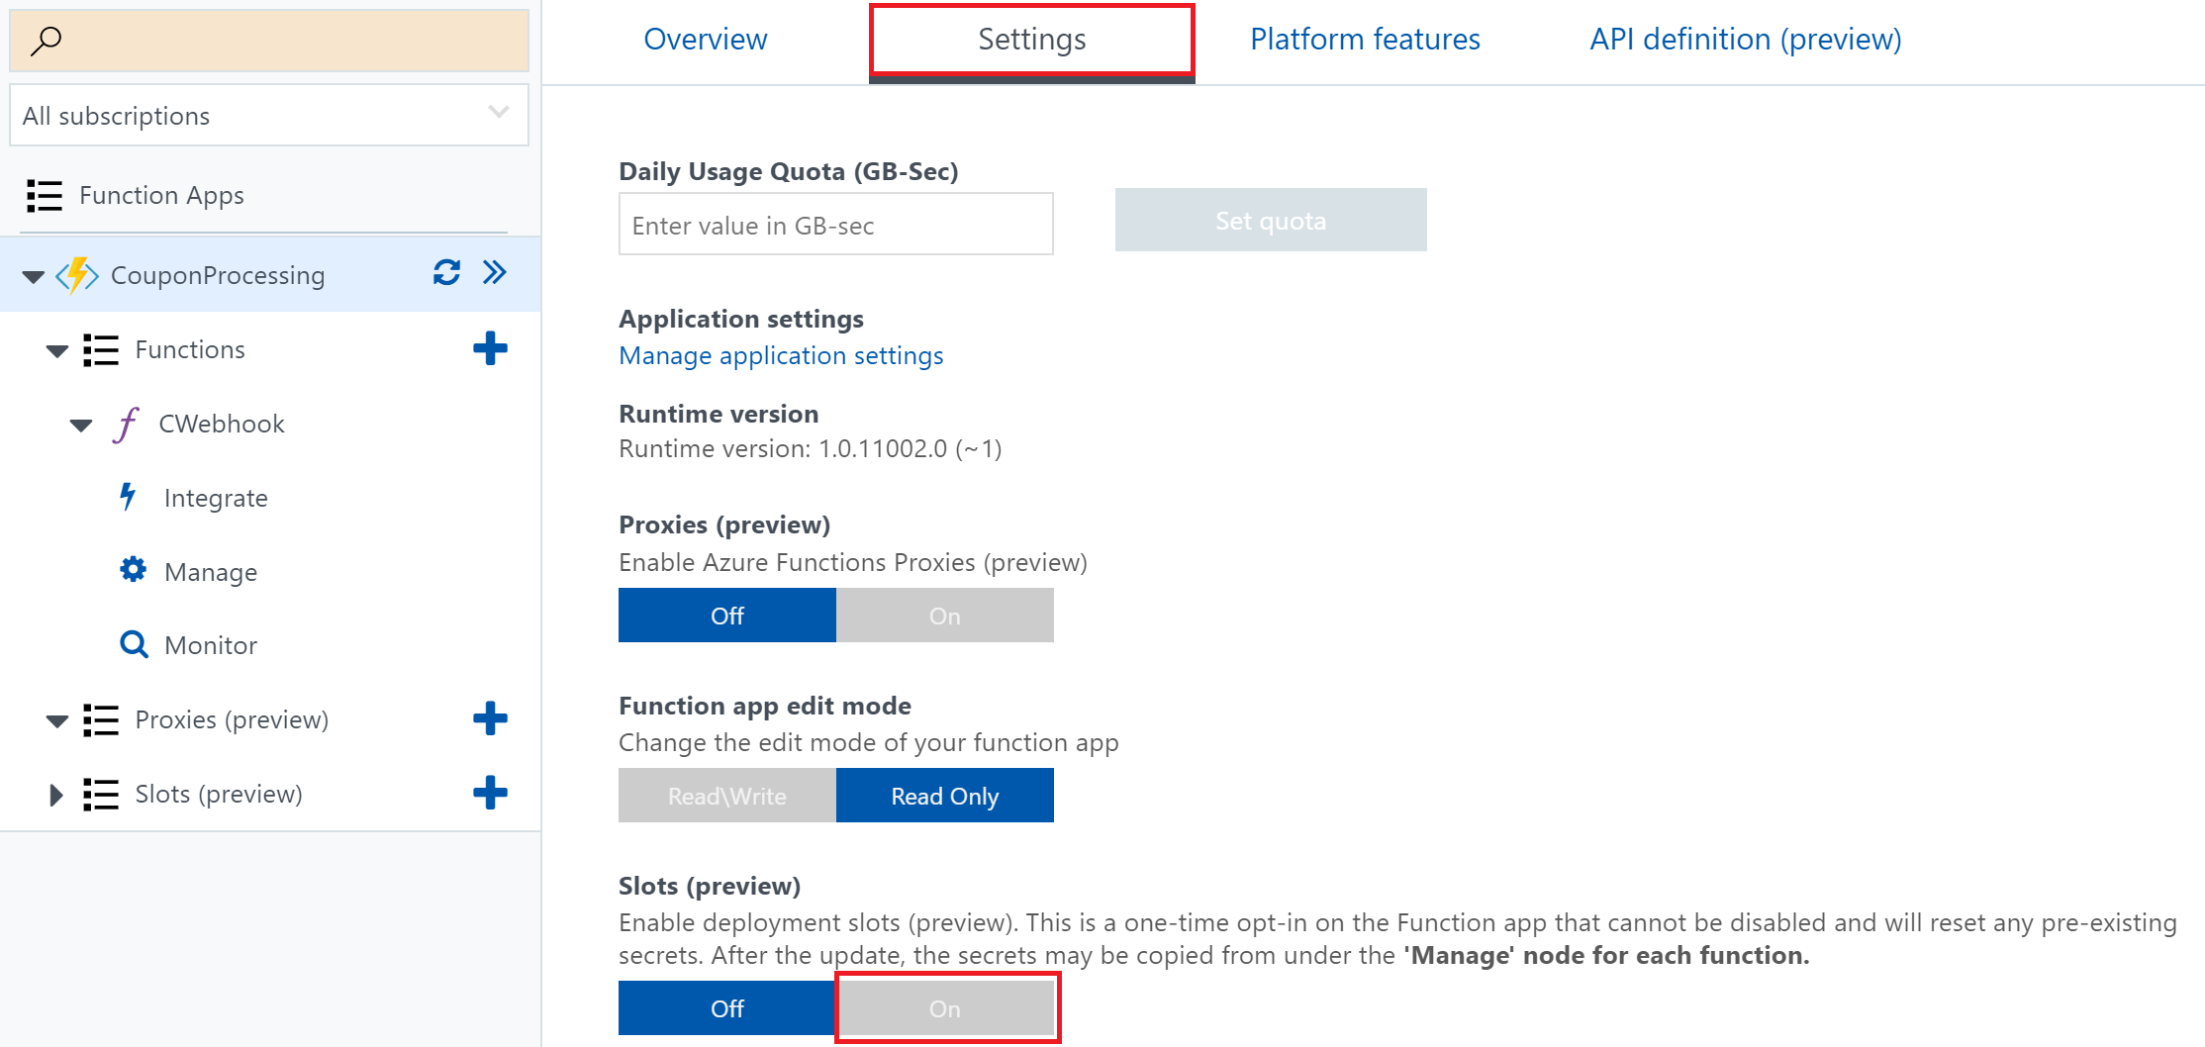Open Manage application settings link
2205x1047 pixels.
click(781, 356)
